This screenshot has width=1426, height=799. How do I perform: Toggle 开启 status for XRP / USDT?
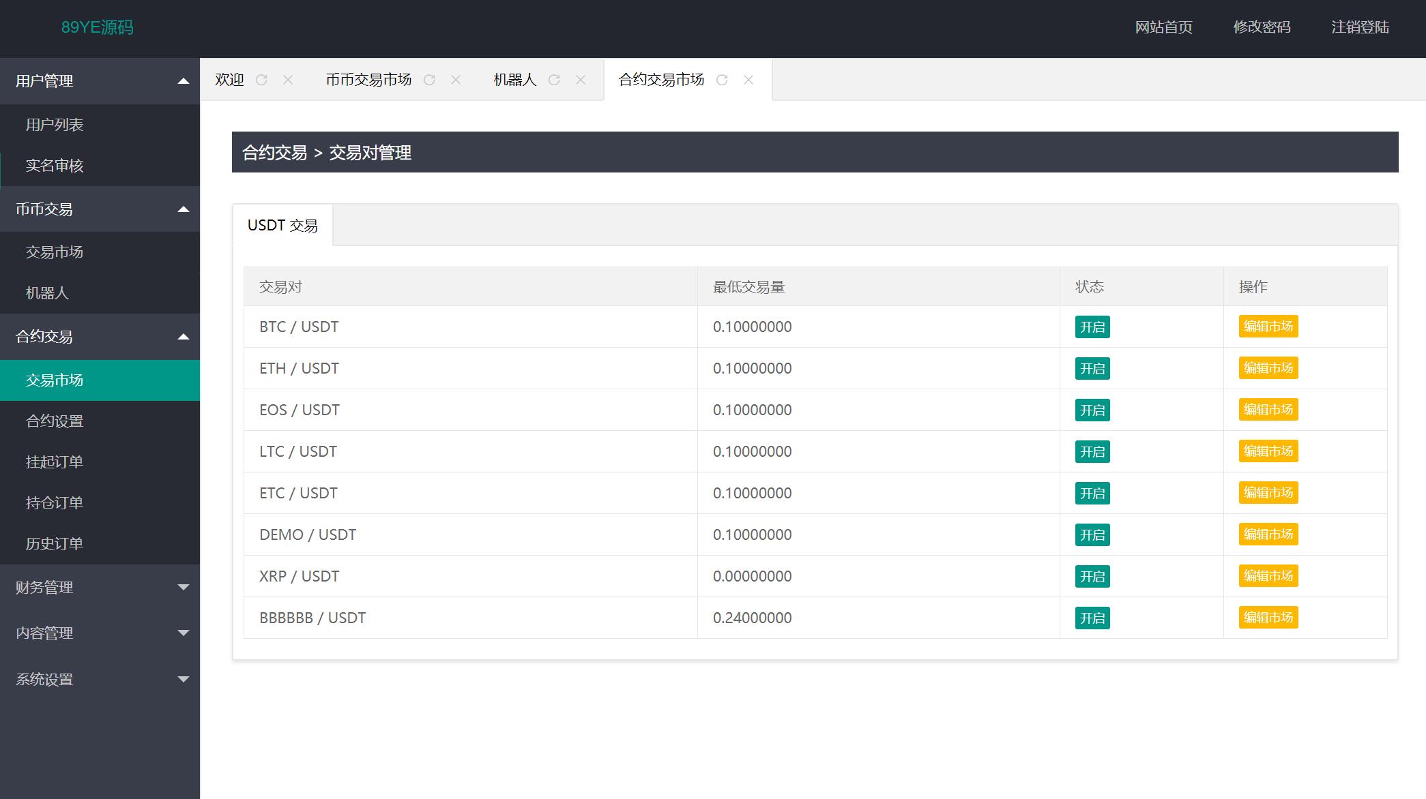tap(1092, 577)
